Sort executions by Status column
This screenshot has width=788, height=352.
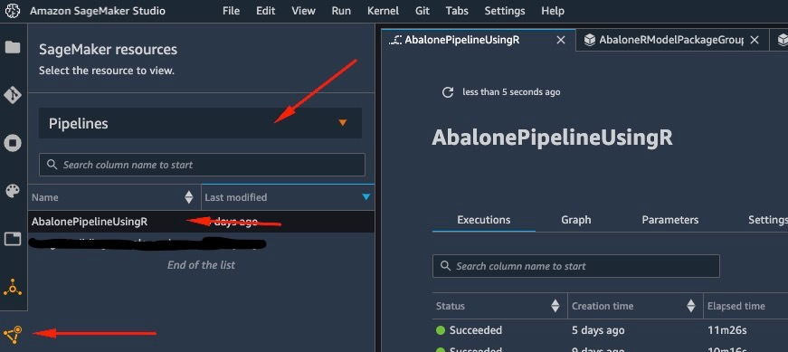coord(555,306)
